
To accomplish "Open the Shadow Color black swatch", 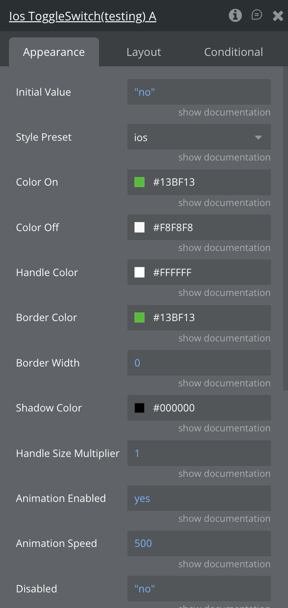I will (139, 408).
